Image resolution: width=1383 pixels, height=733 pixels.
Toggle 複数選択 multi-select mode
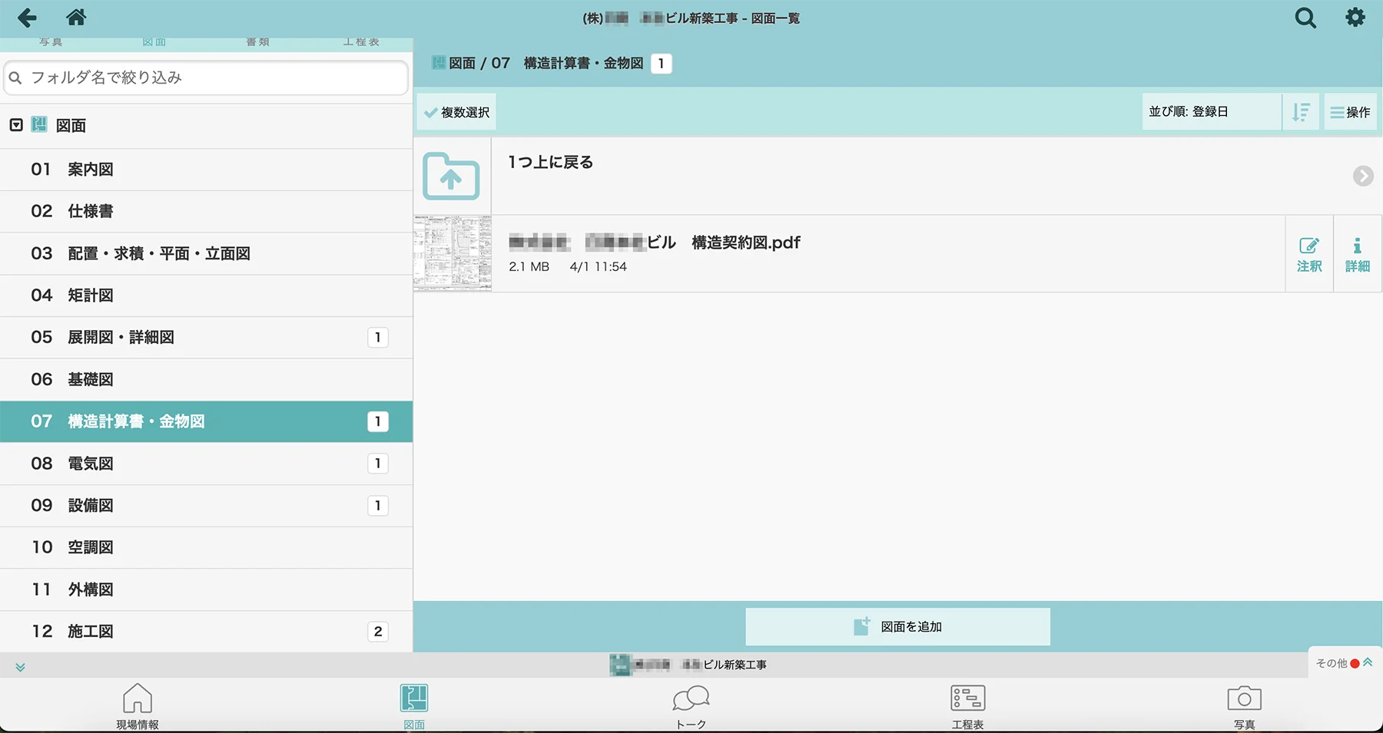click(457, 112)
